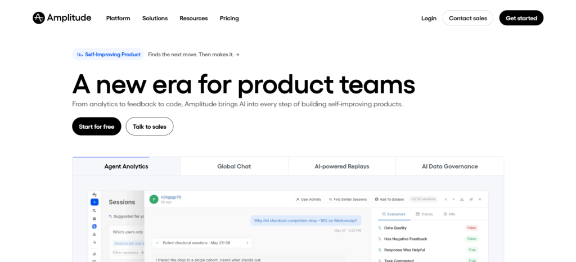Copy session link icon

(471, 199)
